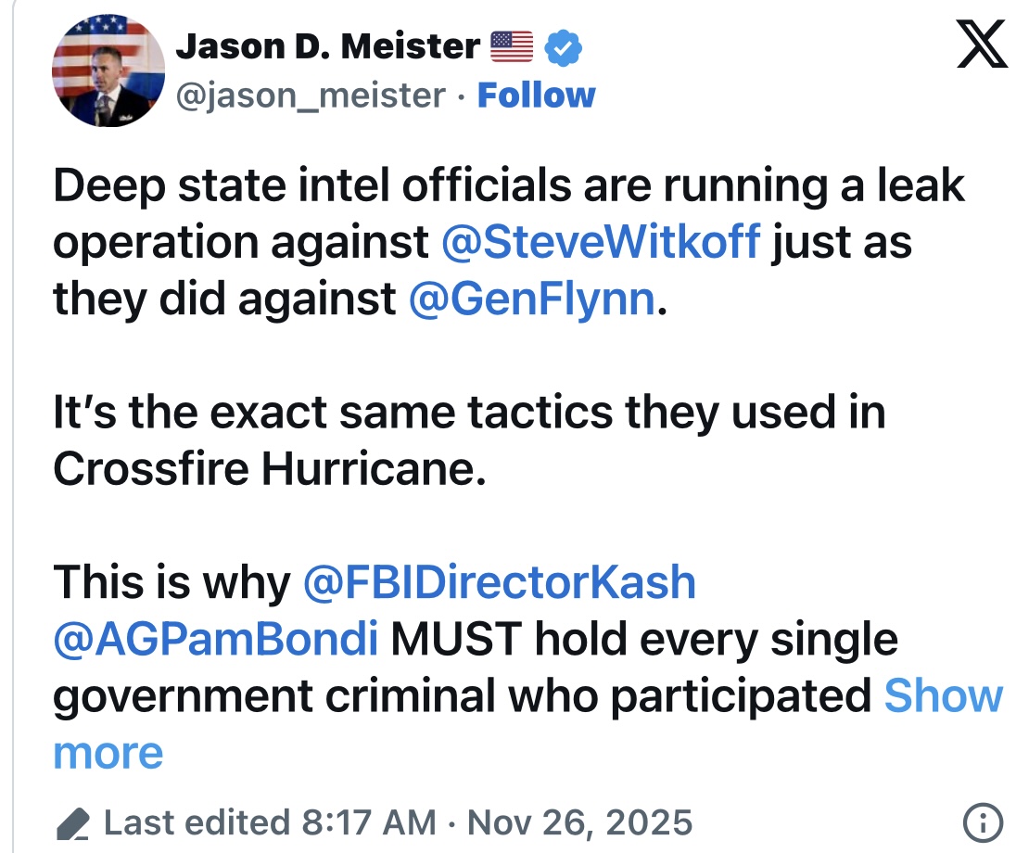Open the @jason_meister handle link

click(311, 95)
